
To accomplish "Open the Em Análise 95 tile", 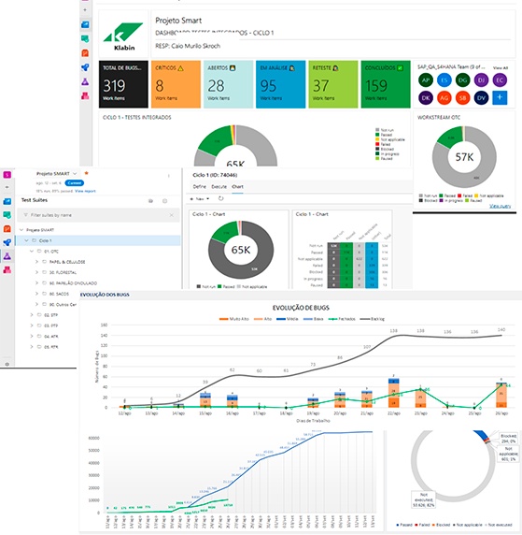I will click(x=281, y=84).
